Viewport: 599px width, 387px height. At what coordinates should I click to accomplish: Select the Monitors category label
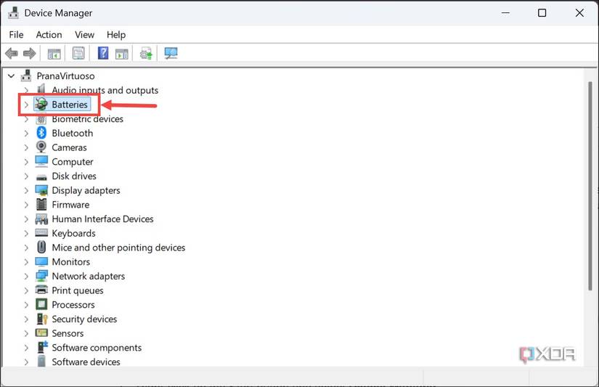tap(71, 262)
